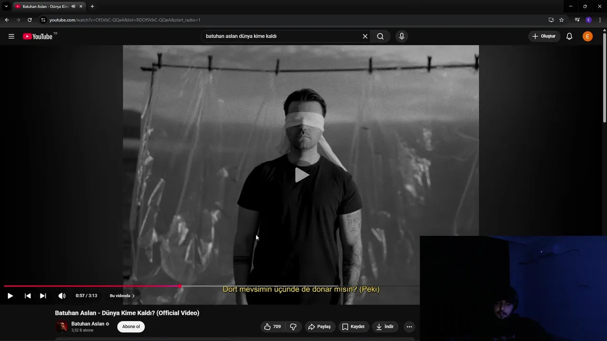Dislike the video
The image size is (607, 341).
(x=294, y=327)
